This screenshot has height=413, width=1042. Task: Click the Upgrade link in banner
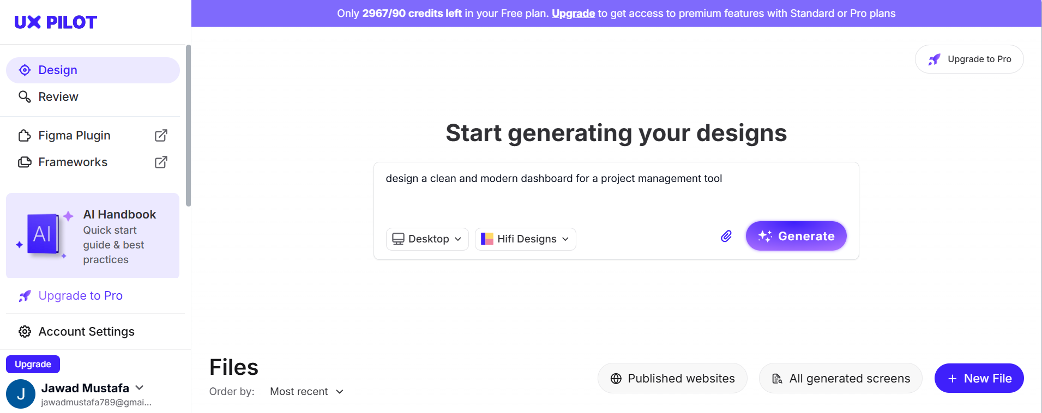[573, 14]
